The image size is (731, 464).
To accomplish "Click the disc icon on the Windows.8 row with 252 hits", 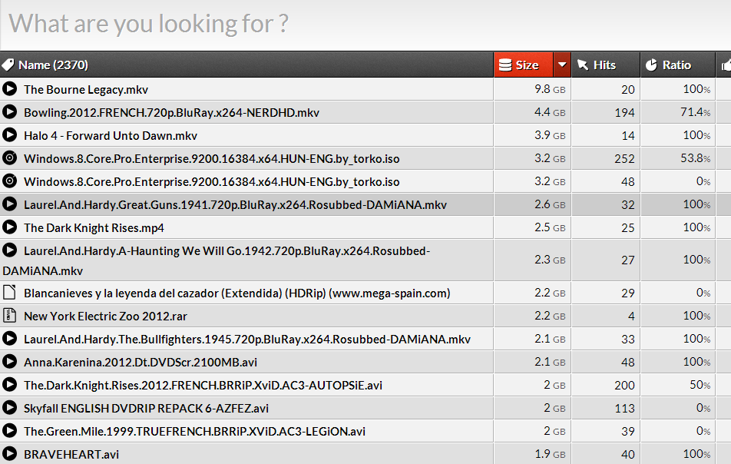I will tap(9, 157).
